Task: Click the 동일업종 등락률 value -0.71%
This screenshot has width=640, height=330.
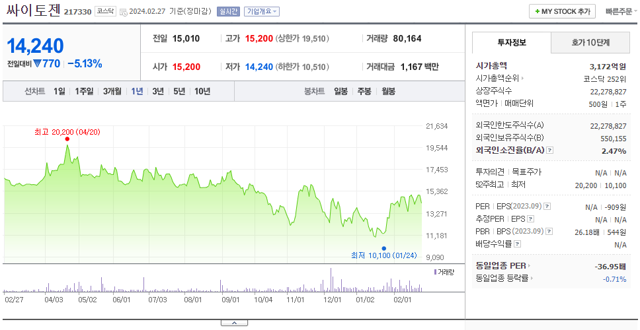Action: (615, 279)
